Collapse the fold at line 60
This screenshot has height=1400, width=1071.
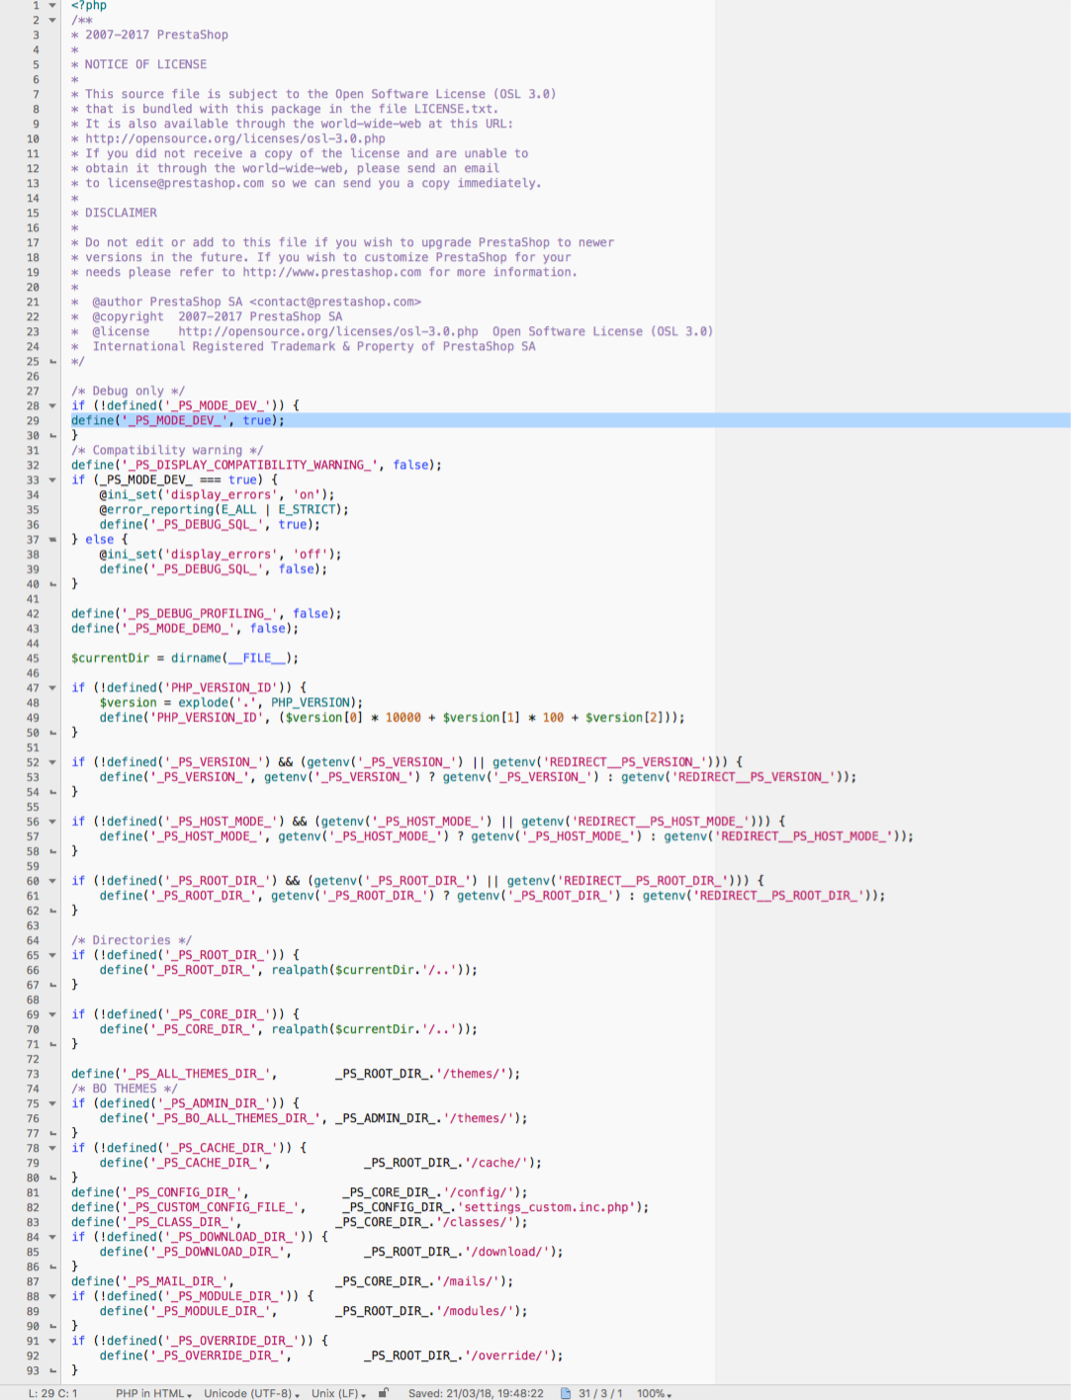click(52, 880)
